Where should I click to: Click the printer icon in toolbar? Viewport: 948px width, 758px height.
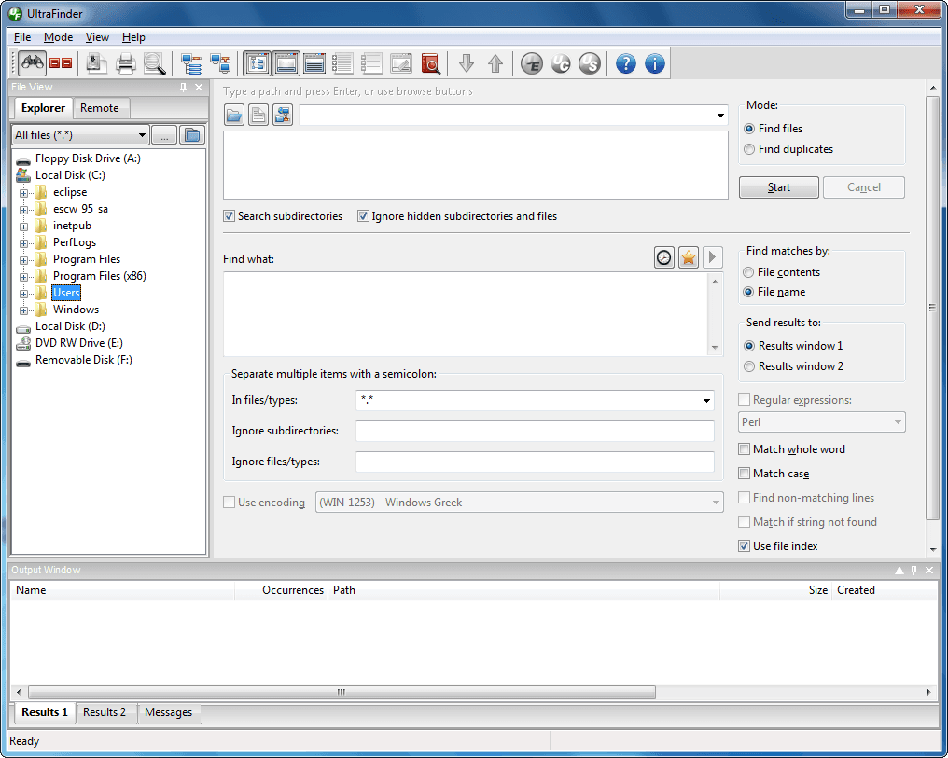pos(126,62)
